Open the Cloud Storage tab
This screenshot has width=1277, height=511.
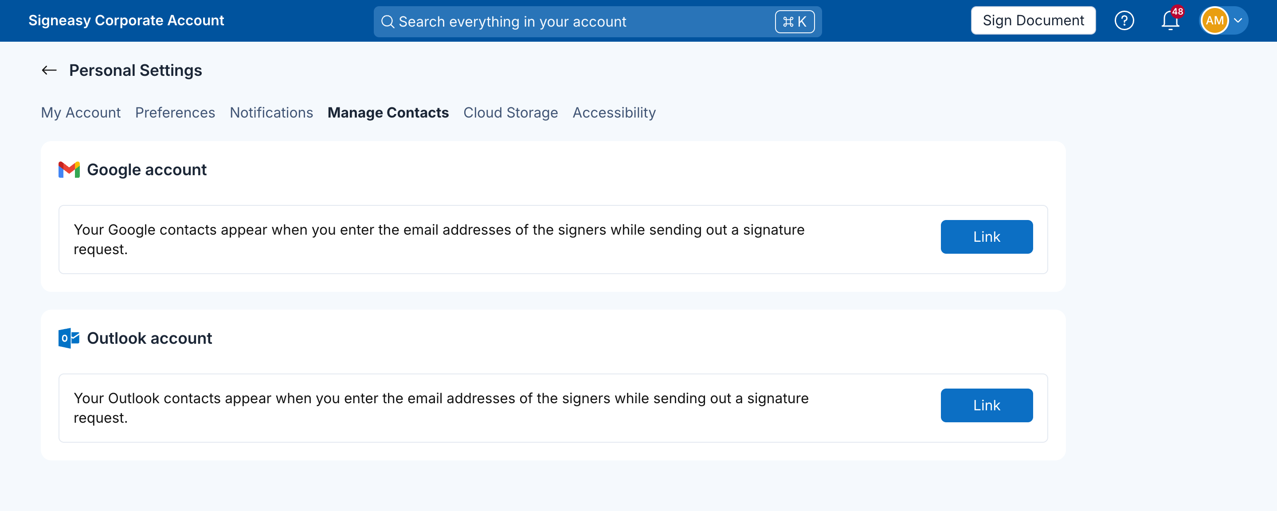coord(511,113)
